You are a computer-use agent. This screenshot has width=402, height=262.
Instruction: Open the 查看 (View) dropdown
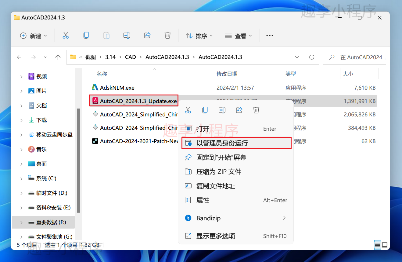pos(239,36)
